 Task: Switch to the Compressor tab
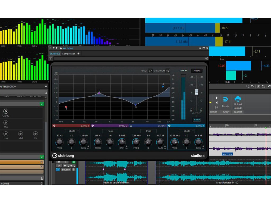pyautogui.click(x=69, y=54)
